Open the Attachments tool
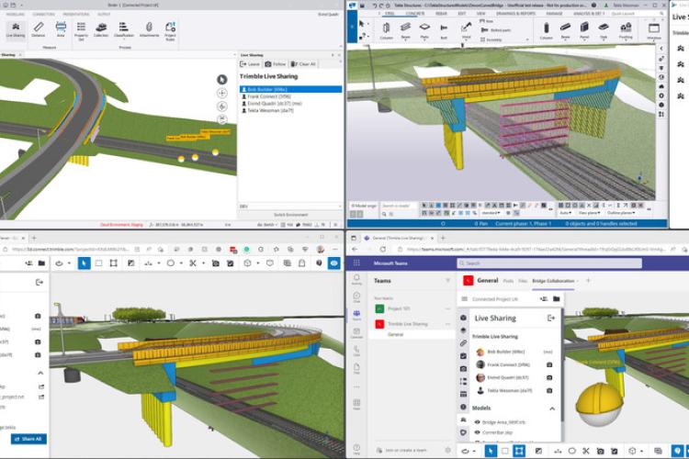The width and height of the screenshot is (689, 459). point(149,29)
